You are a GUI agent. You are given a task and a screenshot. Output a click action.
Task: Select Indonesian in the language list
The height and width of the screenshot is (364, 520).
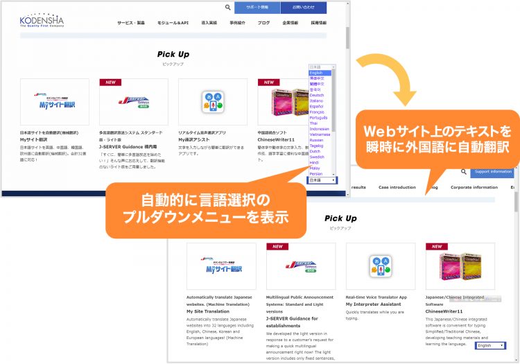[320, 129]
